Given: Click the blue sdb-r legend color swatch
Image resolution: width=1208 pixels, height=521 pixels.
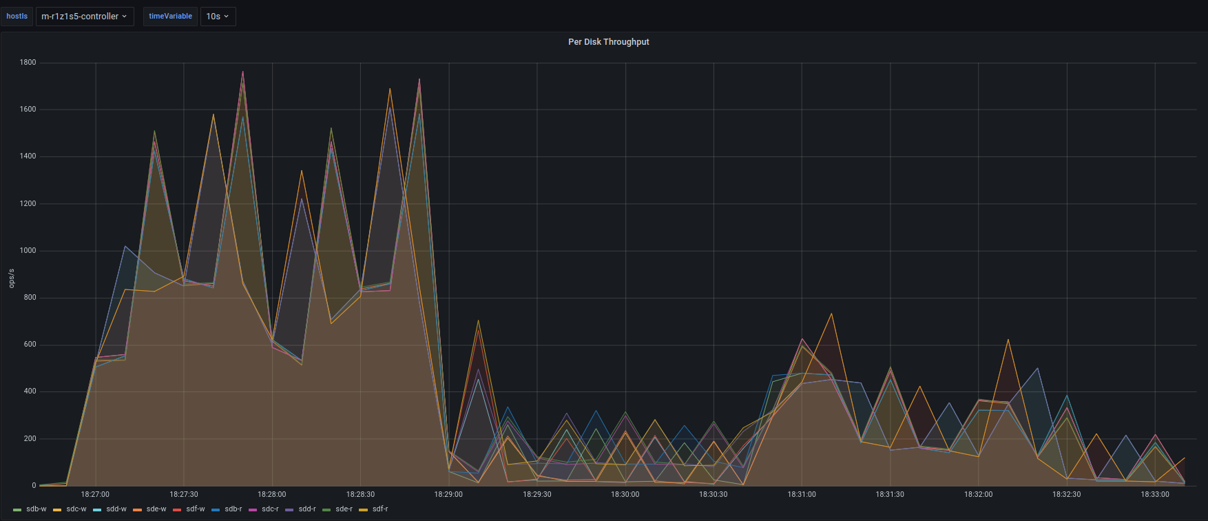Looking at the screenshot, I should click(216, 509).
